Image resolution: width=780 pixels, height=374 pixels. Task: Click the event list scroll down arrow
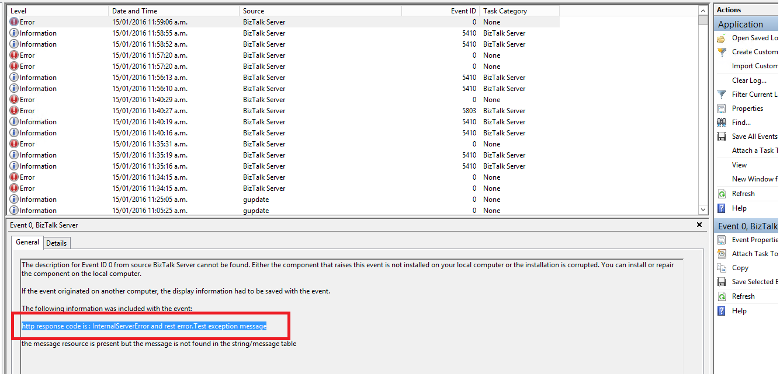703,210
